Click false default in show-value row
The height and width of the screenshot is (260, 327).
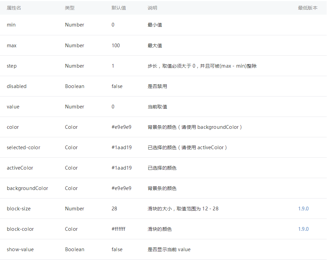(x=117, y=249)
